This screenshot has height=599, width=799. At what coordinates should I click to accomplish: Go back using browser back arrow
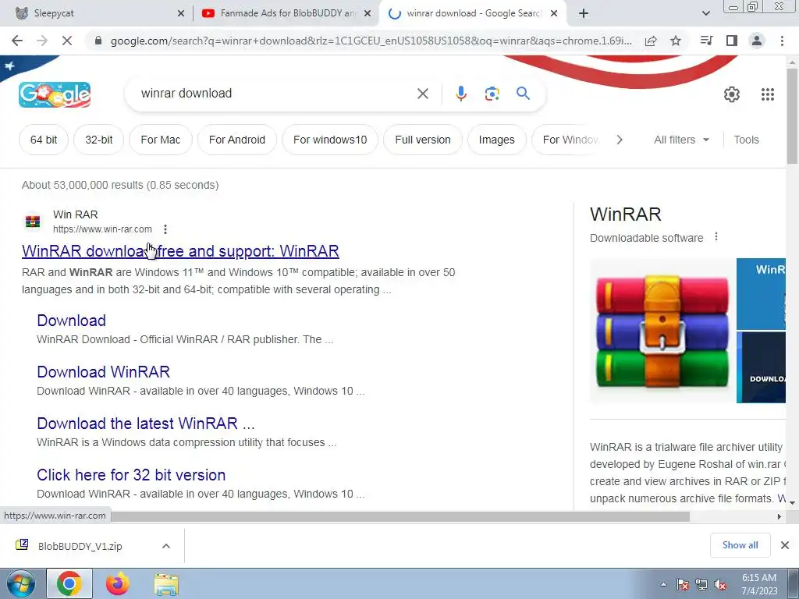click(17, 41)
